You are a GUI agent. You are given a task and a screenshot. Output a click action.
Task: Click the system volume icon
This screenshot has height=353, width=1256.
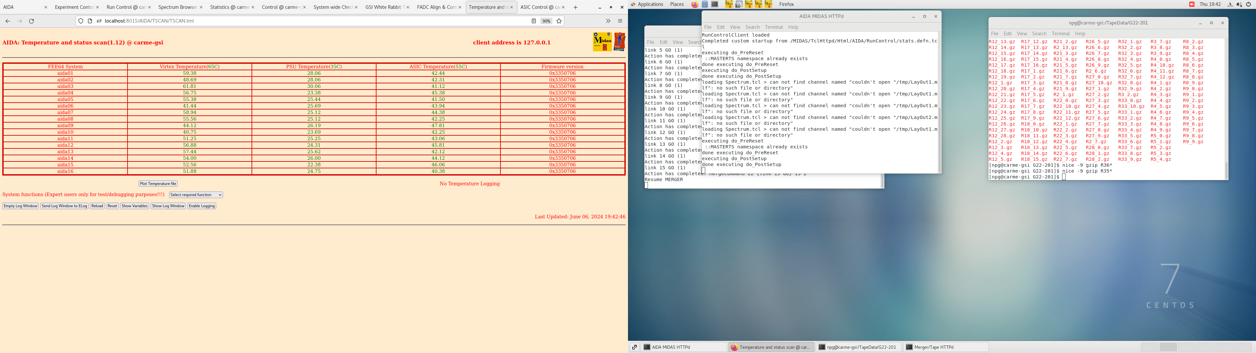click(x=1239, y=4)
